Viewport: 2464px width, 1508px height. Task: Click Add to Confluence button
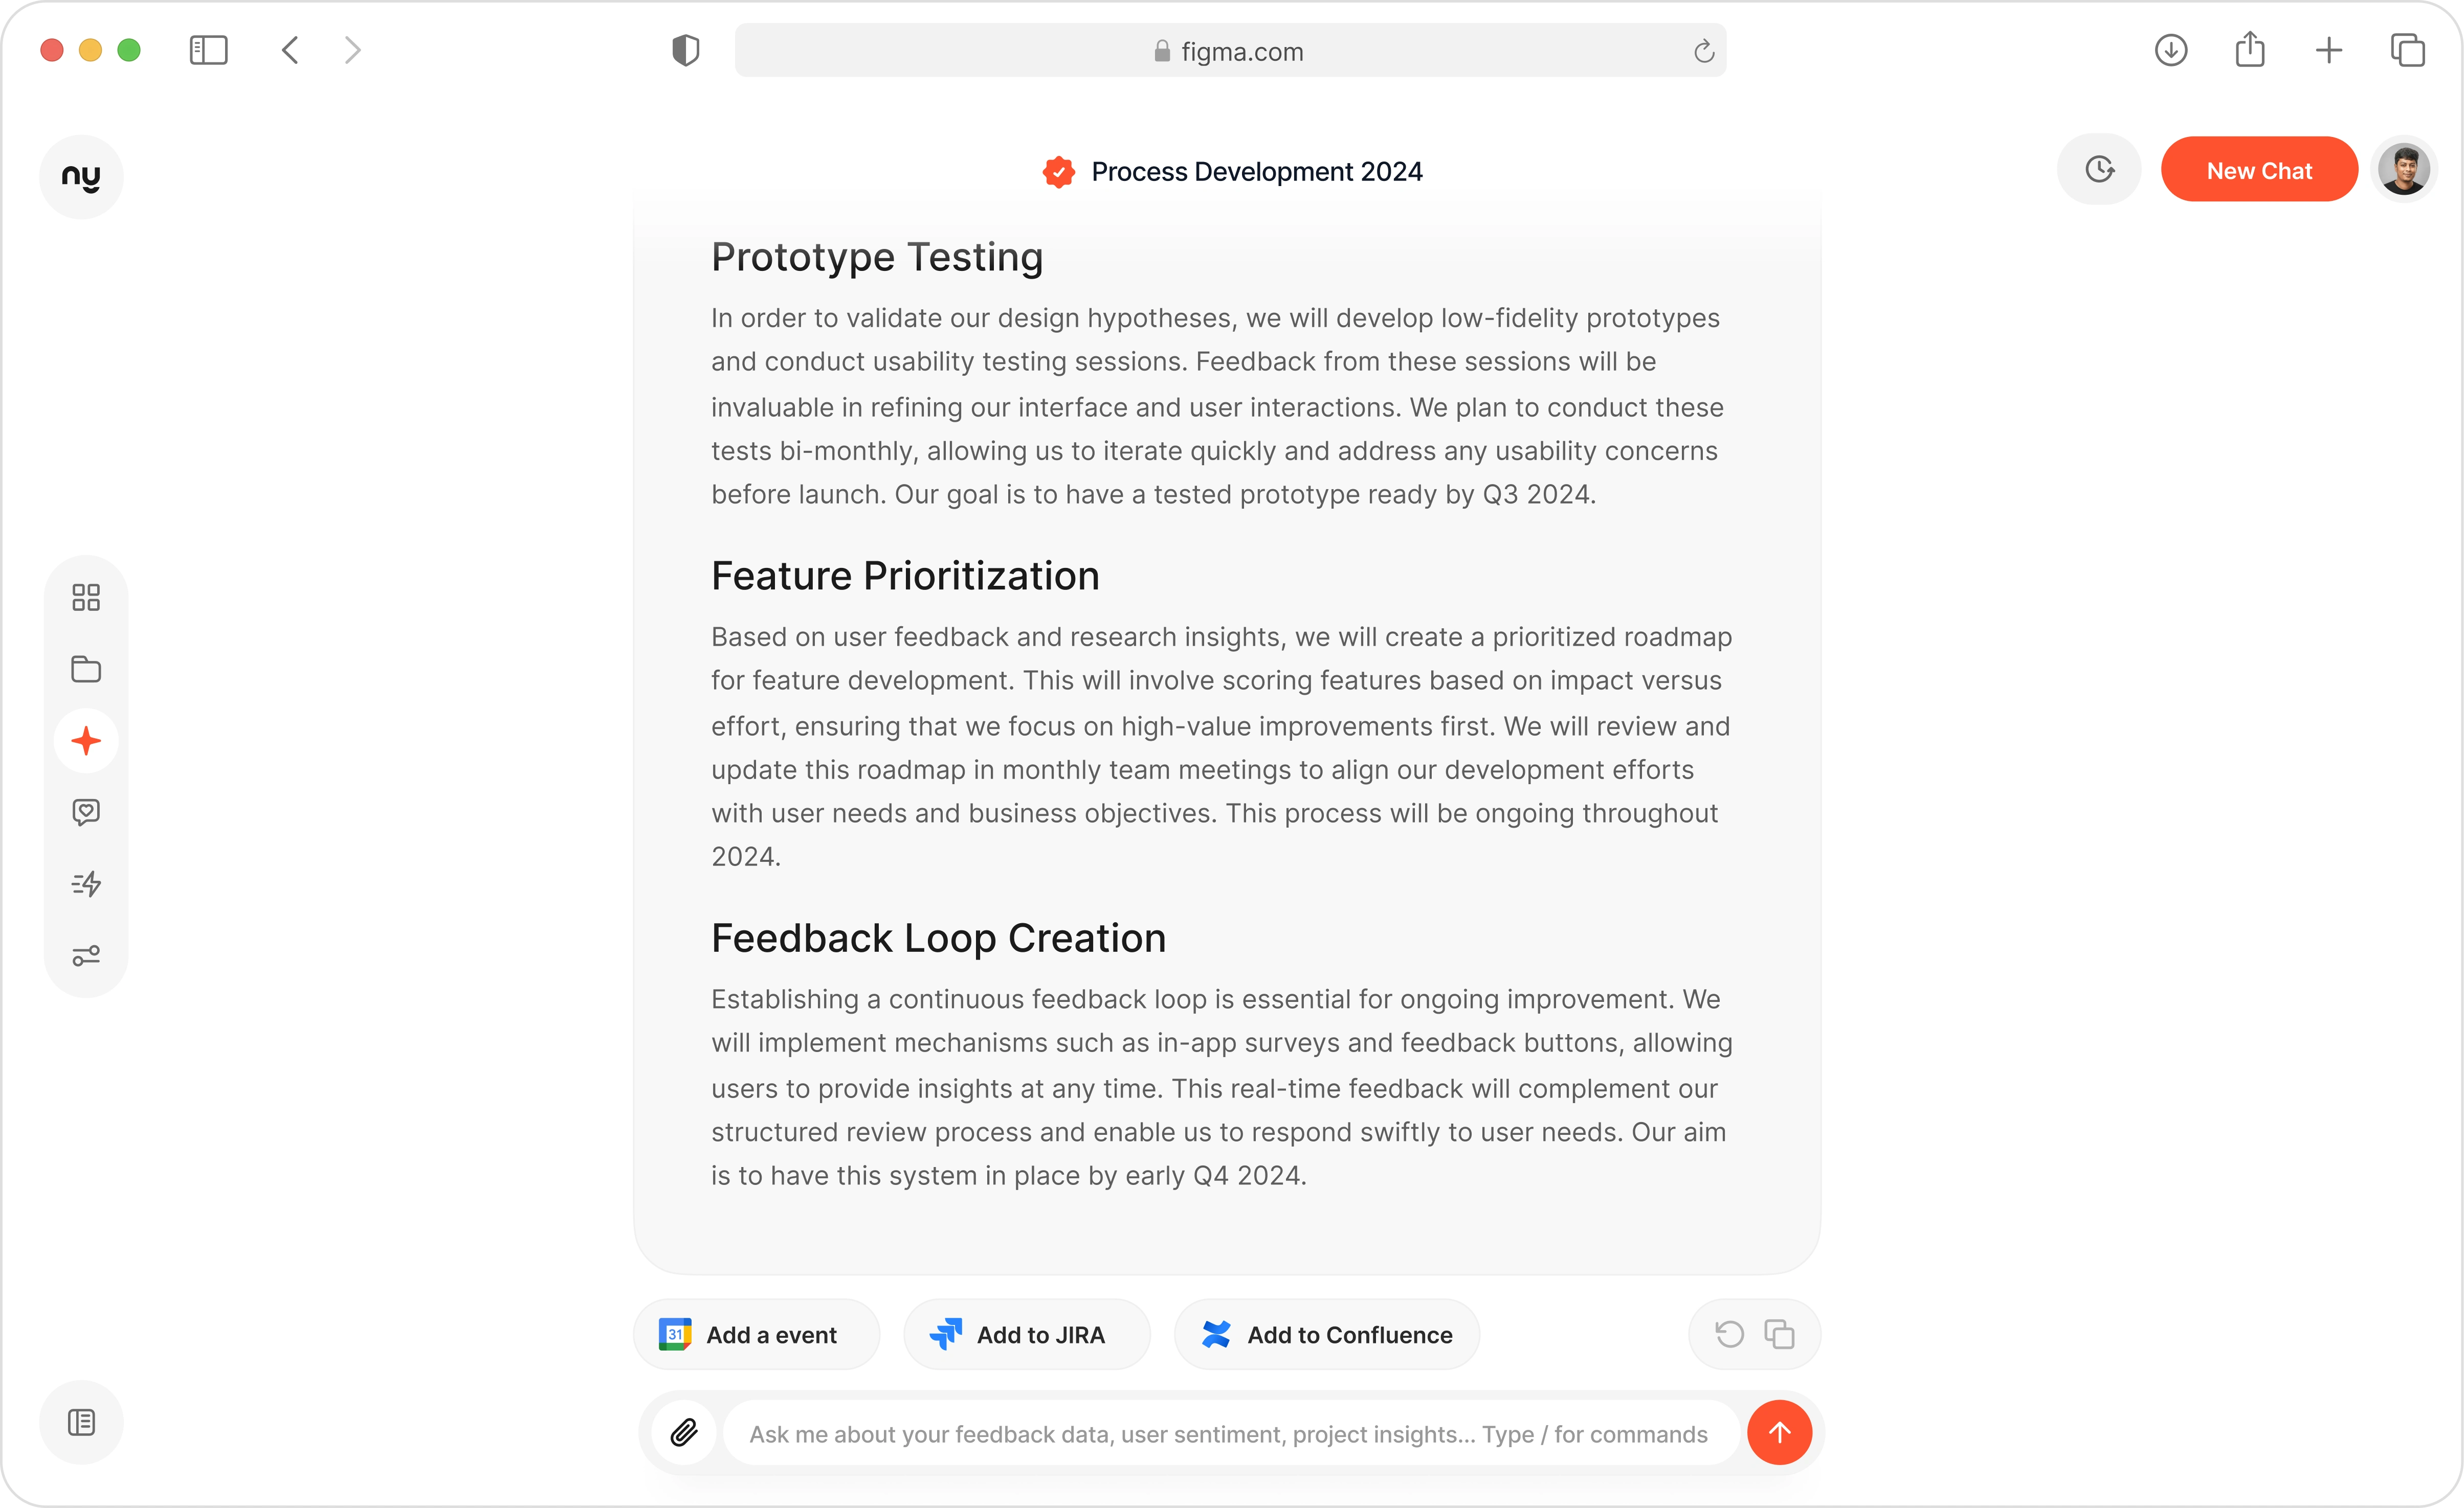click(x=1326, y=1334)
